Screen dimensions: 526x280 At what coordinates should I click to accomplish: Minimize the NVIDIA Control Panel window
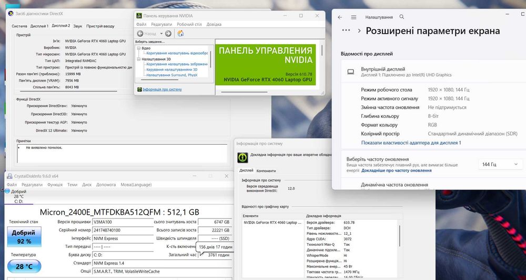click(x=285, y=16)
